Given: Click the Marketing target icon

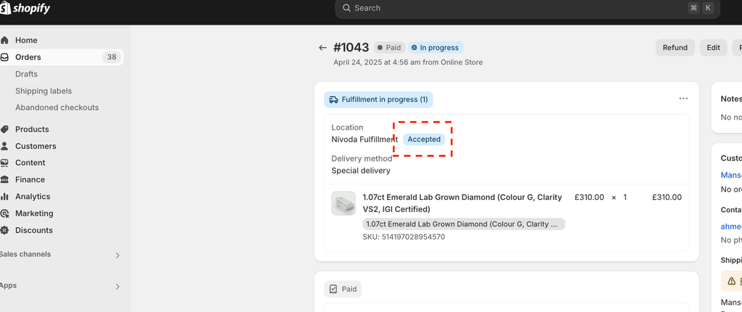Looking at the screenshot, I should 4,214.
